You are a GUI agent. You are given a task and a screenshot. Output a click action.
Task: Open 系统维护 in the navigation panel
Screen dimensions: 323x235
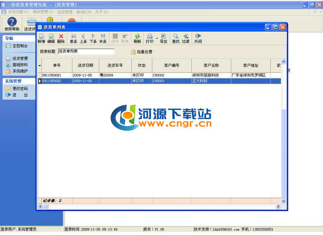point(17,71)
